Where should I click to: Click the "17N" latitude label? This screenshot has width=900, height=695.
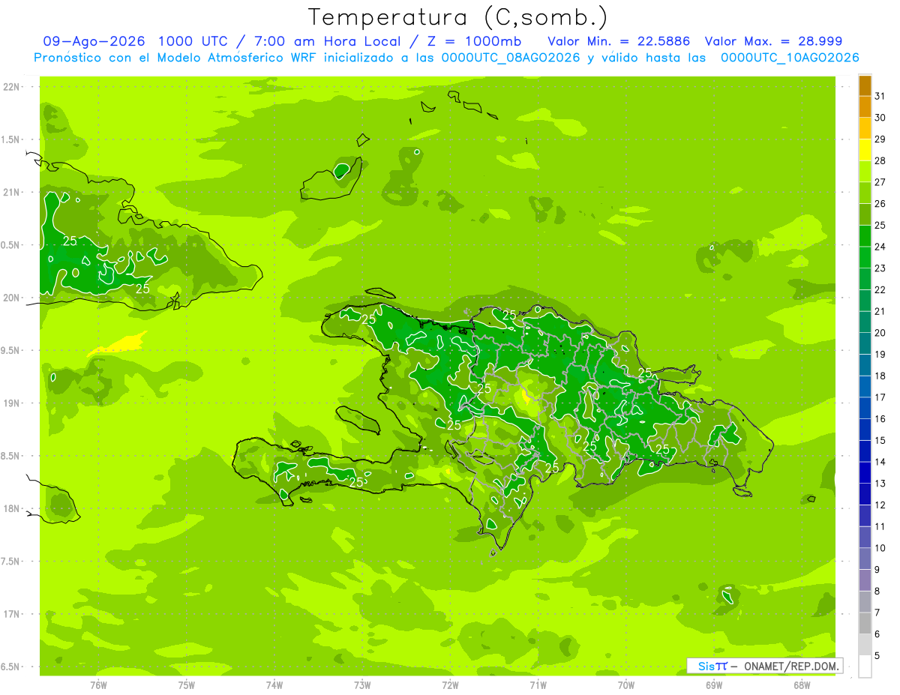pyautogui.click(x=12, y=614)
